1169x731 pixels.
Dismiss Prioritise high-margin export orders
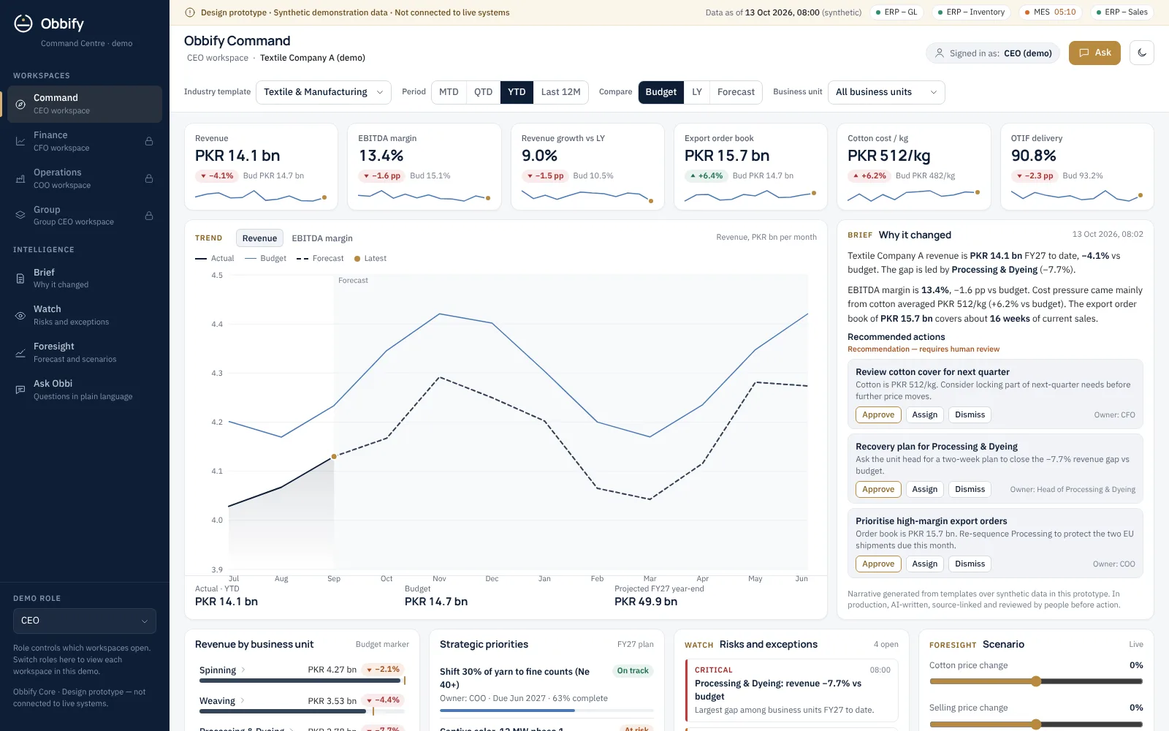pyautogui.click(x=970, y=564)
